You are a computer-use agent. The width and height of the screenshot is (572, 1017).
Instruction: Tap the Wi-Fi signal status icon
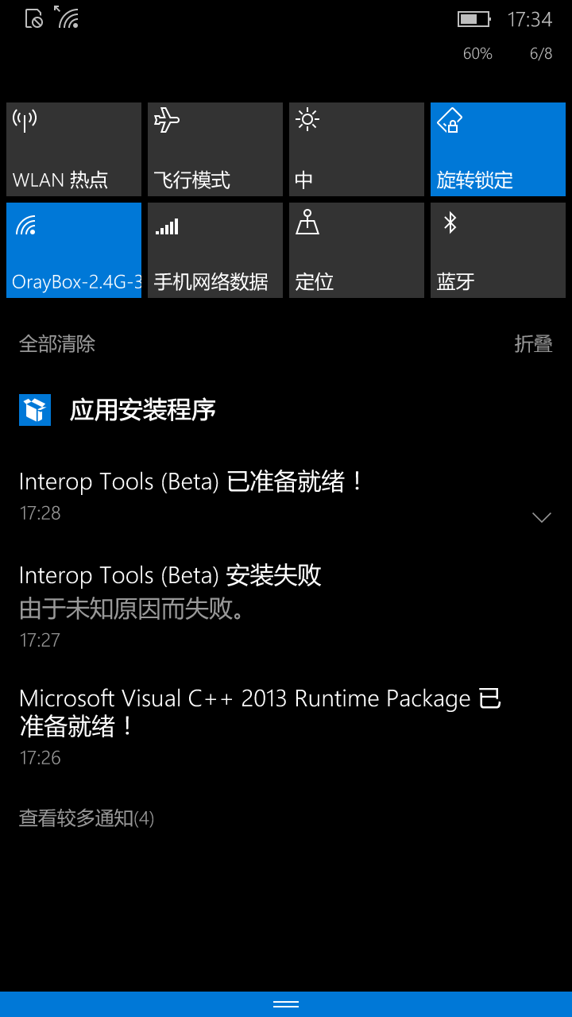(x=68, y=17)
